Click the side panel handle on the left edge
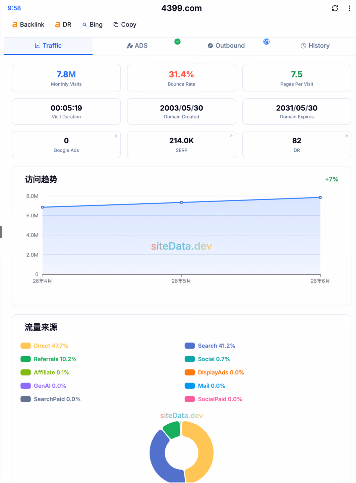 (1, 232)
